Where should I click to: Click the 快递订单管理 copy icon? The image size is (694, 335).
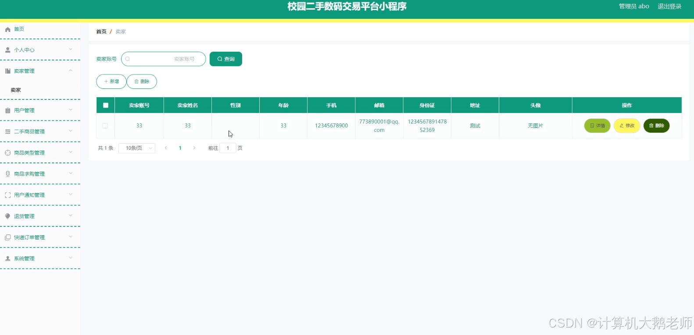7,237
